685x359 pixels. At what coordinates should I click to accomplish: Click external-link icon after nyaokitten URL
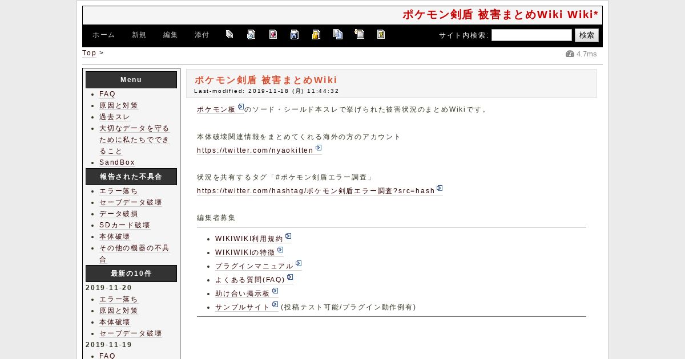[x=318, y=148]
